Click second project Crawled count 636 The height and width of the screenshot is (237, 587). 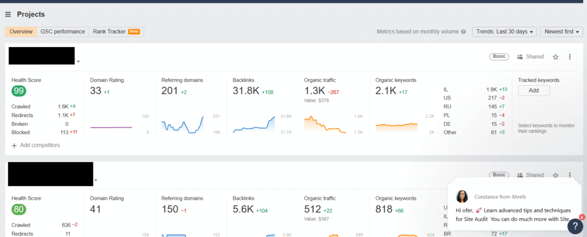(x=66, y=225)
